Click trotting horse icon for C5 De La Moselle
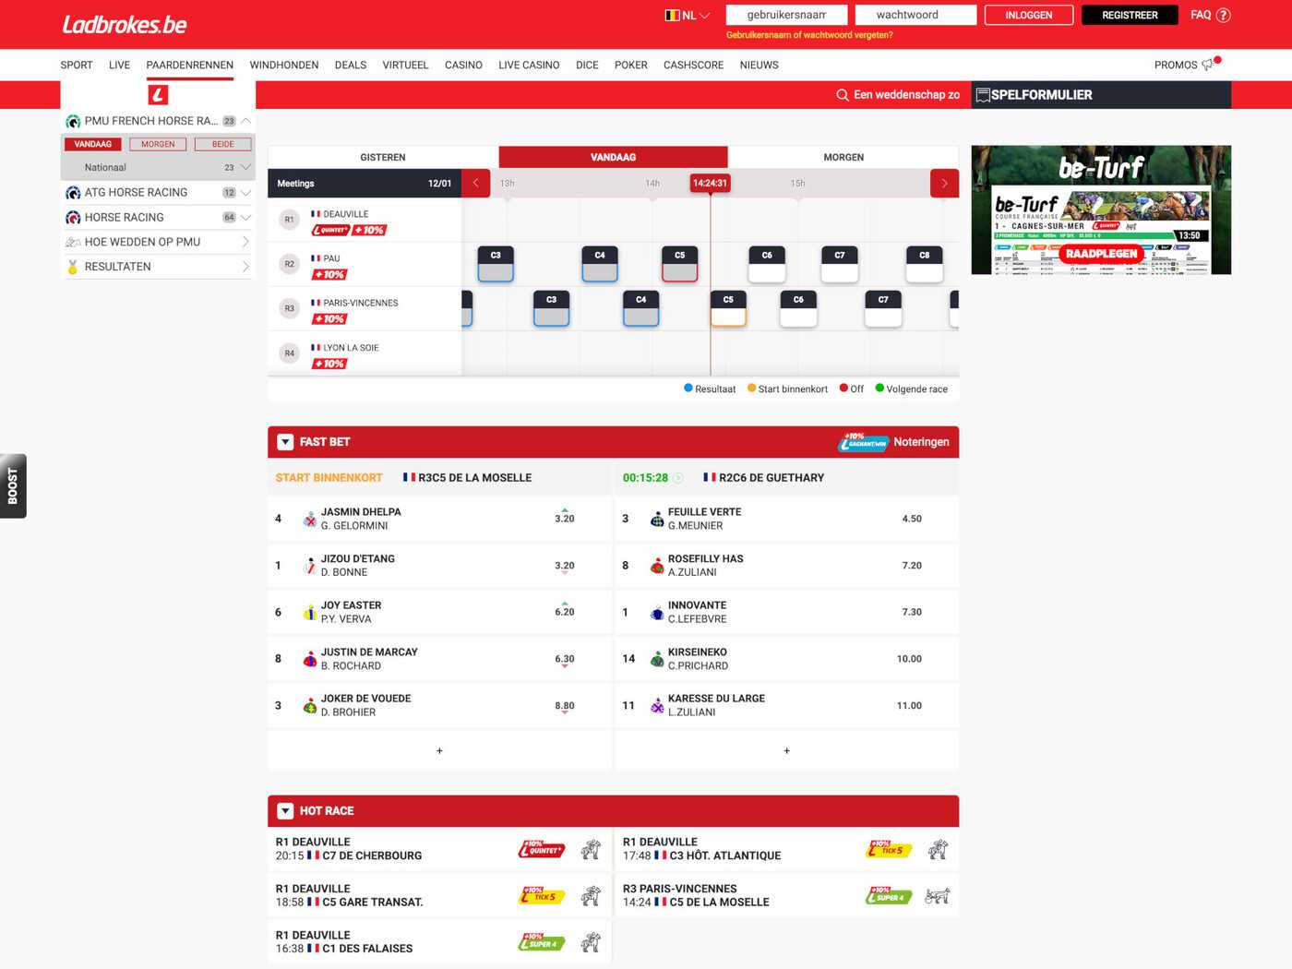Screen dimensions: 1292x969 pos(938,895)
